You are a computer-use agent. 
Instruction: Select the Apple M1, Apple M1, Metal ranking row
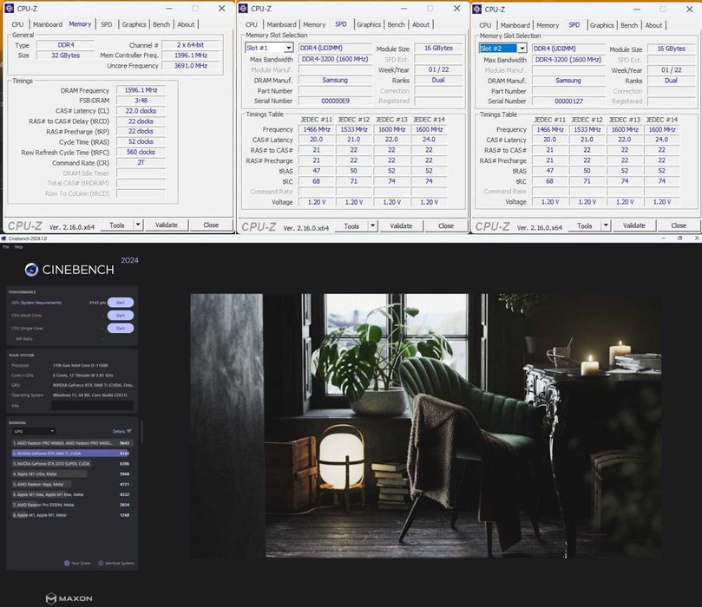[x=71, y=515]
